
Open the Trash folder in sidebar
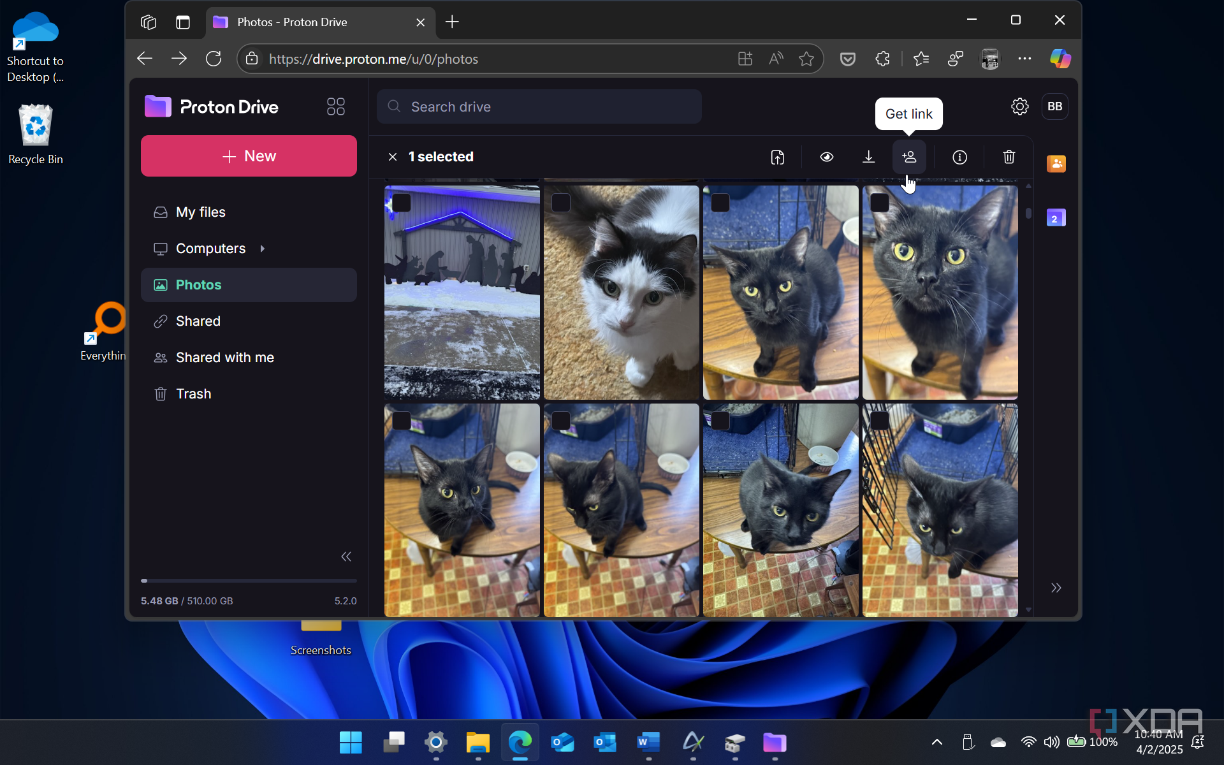[x=249, y=394]
